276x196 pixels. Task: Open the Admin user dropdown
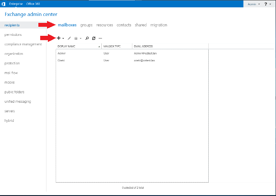pyautogui.click(x=254, y=4)
